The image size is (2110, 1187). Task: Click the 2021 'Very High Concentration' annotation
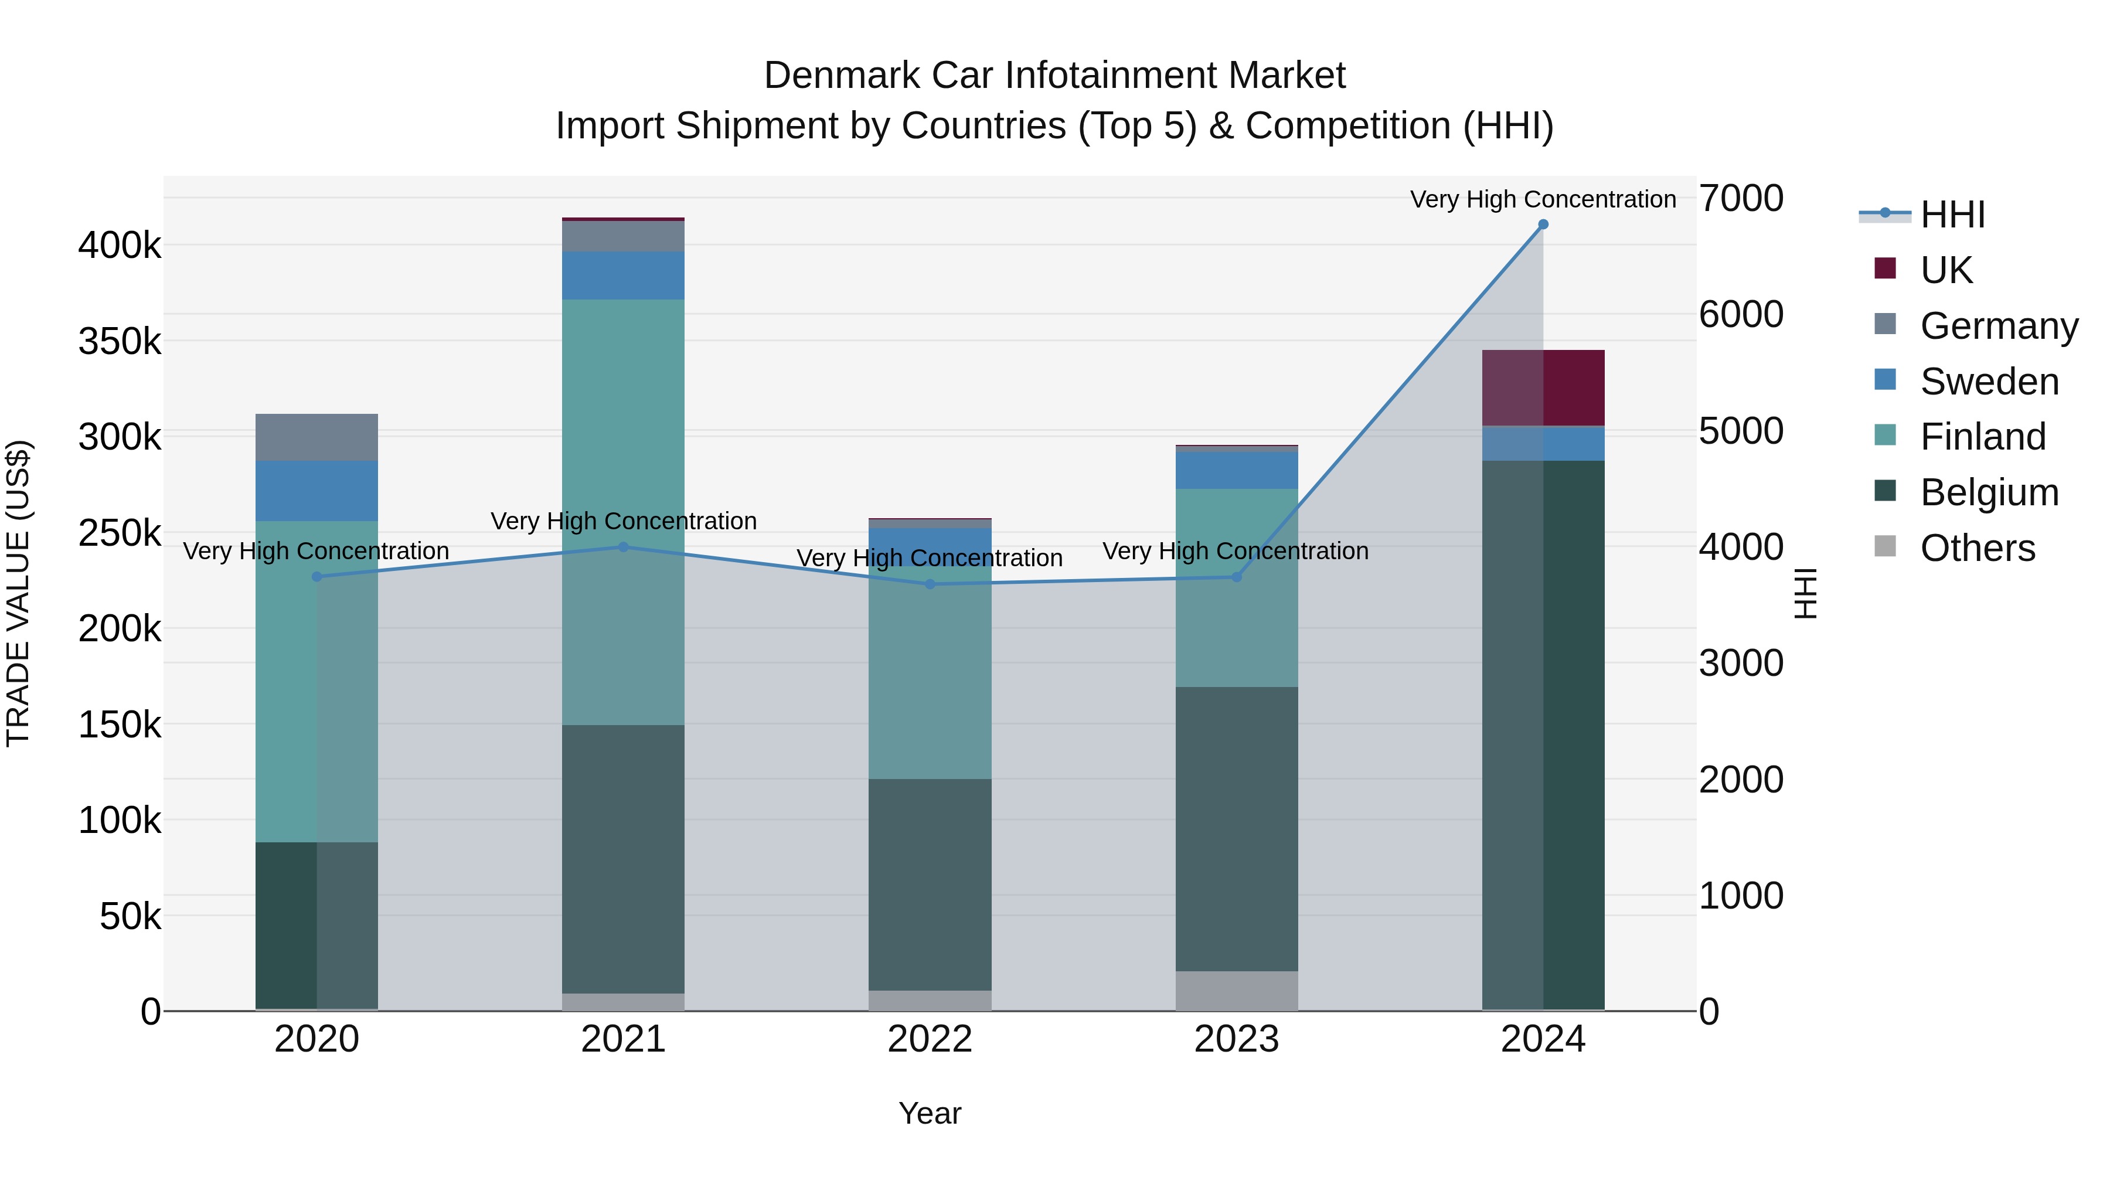pos(624,521)
